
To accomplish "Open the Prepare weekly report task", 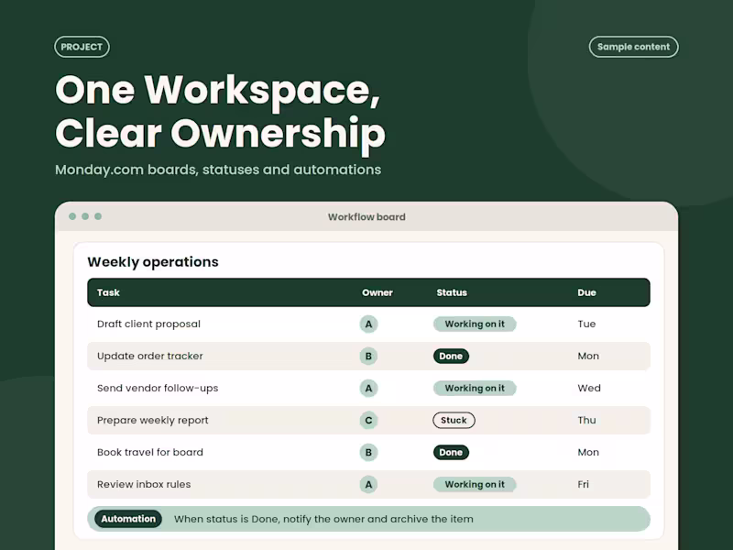I will click(x=153, y=420).
